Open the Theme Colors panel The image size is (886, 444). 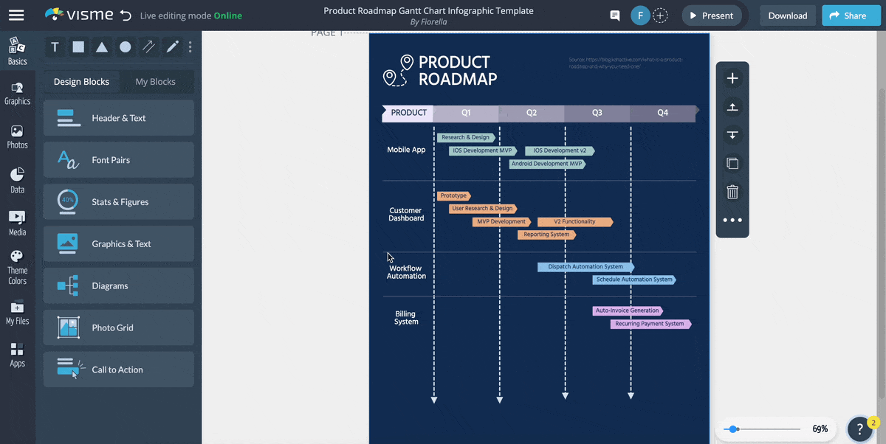17,267
